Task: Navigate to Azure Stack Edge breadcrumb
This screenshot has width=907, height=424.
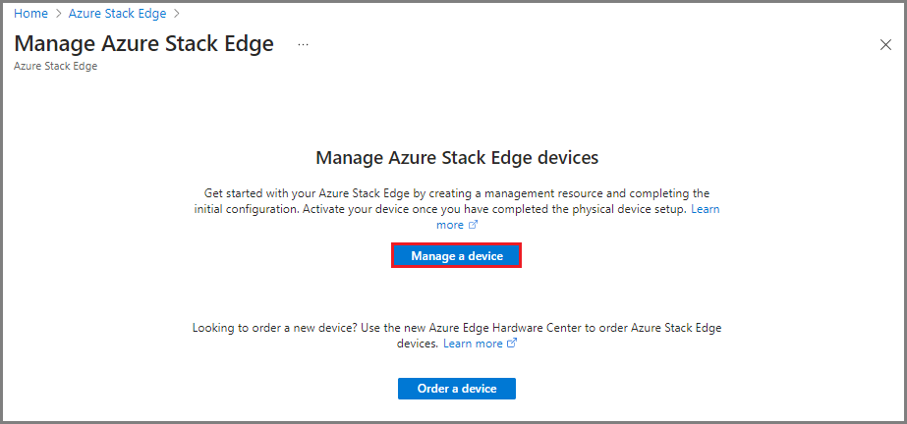Action: point(117,14)
